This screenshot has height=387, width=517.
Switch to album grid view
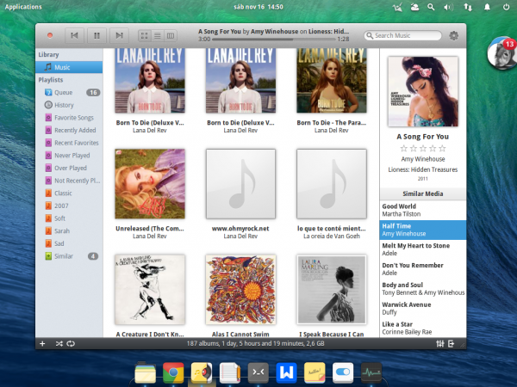[x=145, y=35]
